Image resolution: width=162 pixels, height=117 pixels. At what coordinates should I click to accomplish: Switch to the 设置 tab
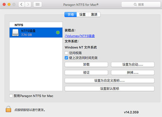[x=82, y=14]
